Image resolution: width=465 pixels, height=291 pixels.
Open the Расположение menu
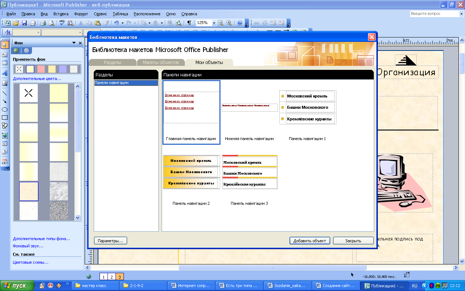147,14
